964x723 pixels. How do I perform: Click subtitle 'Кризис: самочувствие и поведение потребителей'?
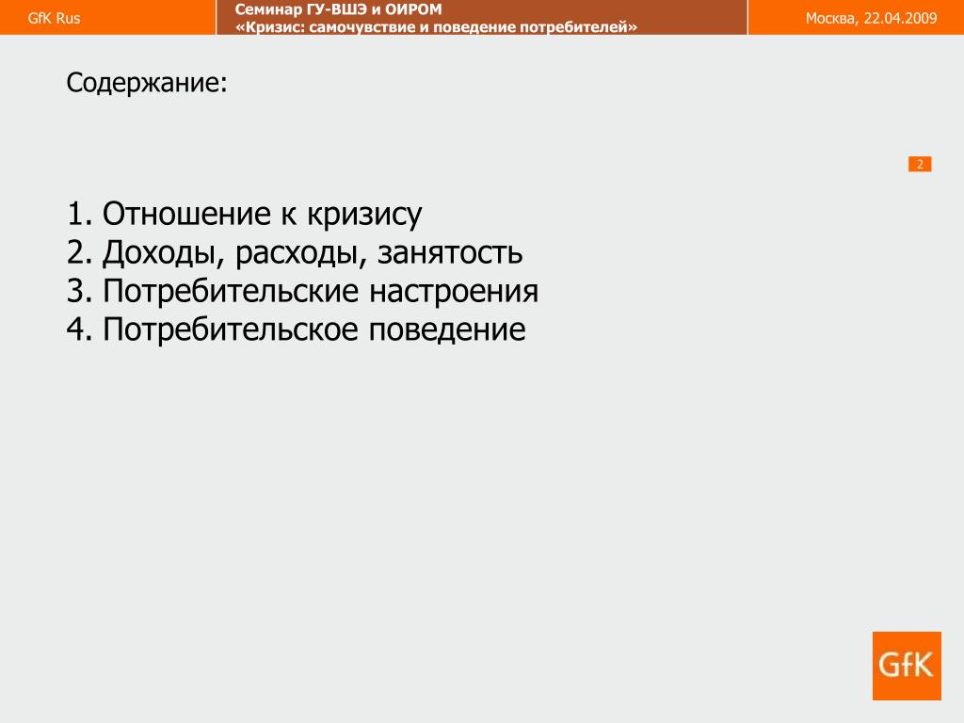(437, 27)
